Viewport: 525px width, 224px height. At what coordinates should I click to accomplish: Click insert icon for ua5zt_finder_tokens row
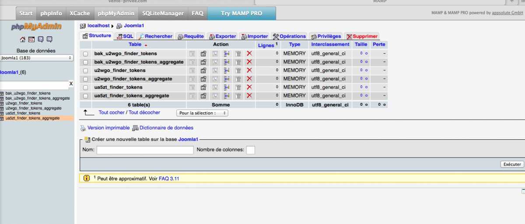click(x=227, y=87)
